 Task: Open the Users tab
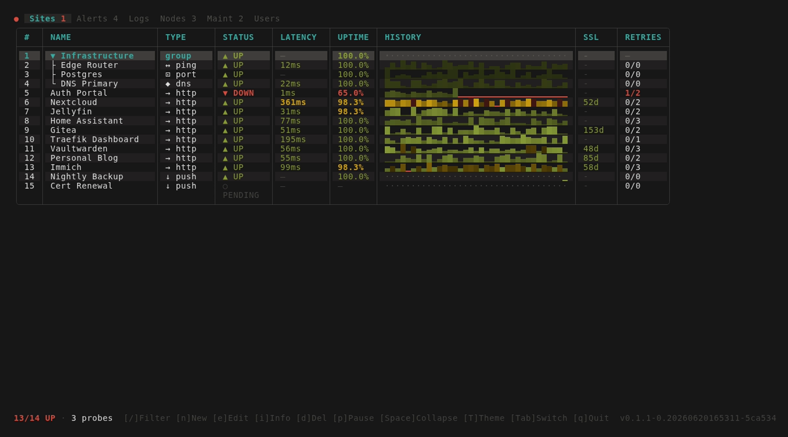click(x=267, y=19)
